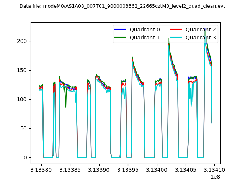Select the Quadrant 0 legend label
245x184 pixels.
pyautogui.click(x=145, y=30)
